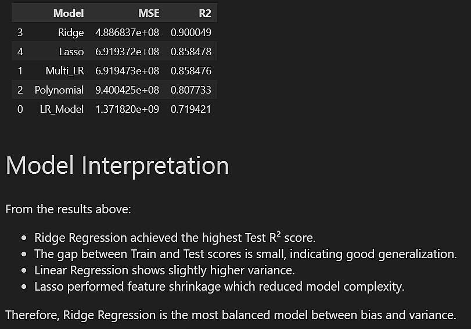Click the bullet about Linear Regression variance

click(x=164, y=270)
